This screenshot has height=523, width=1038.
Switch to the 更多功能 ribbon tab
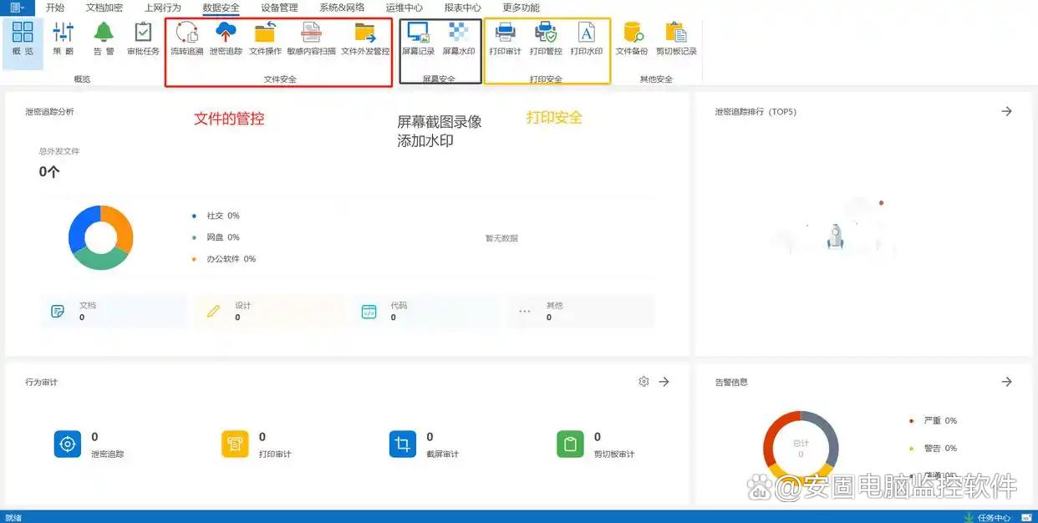coord(522,8)
